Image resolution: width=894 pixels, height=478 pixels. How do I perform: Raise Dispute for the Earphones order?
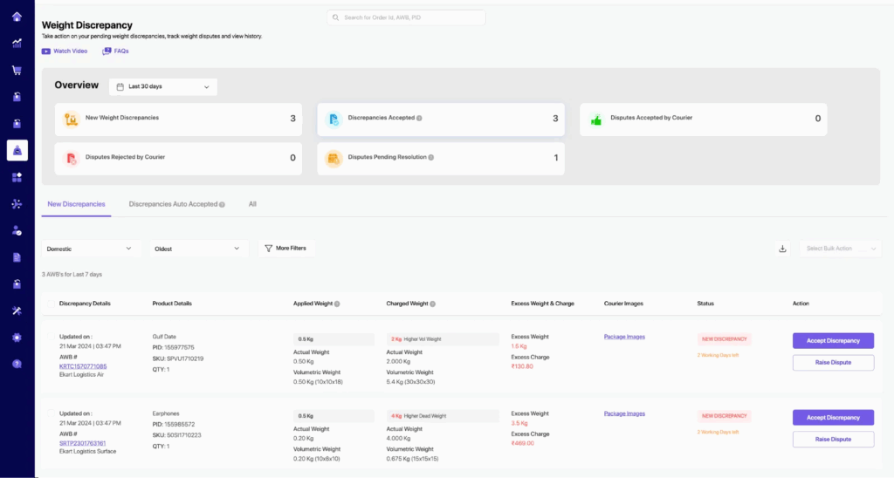coord(833,440)
